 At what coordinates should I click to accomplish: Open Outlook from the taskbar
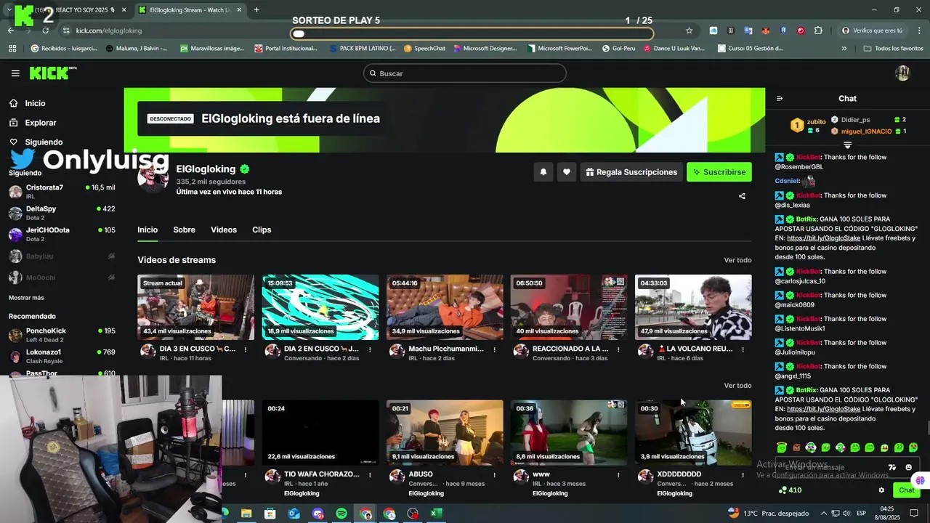pyautogui.click(x=294, y=514)
